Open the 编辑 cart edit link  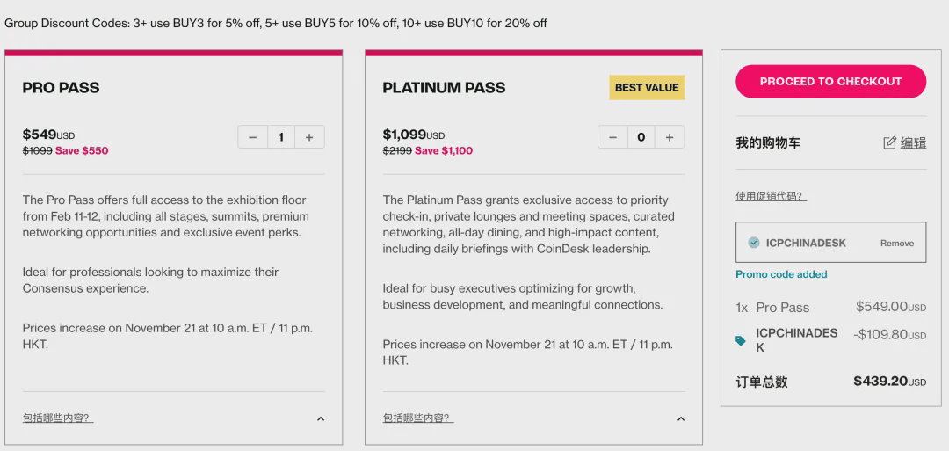point(914,143)
